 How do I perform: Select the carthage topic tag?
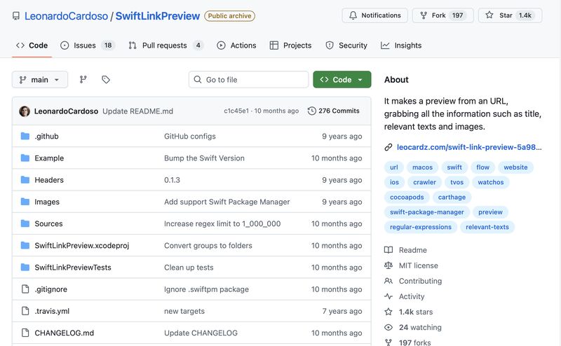(452, 198)
